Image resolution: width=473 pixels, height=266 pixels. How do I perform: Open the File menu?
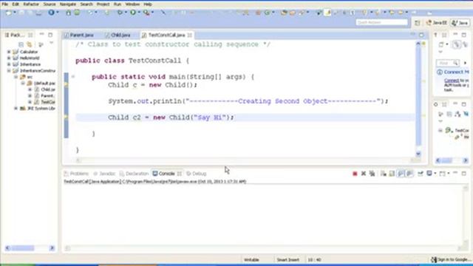coord(4,4)
